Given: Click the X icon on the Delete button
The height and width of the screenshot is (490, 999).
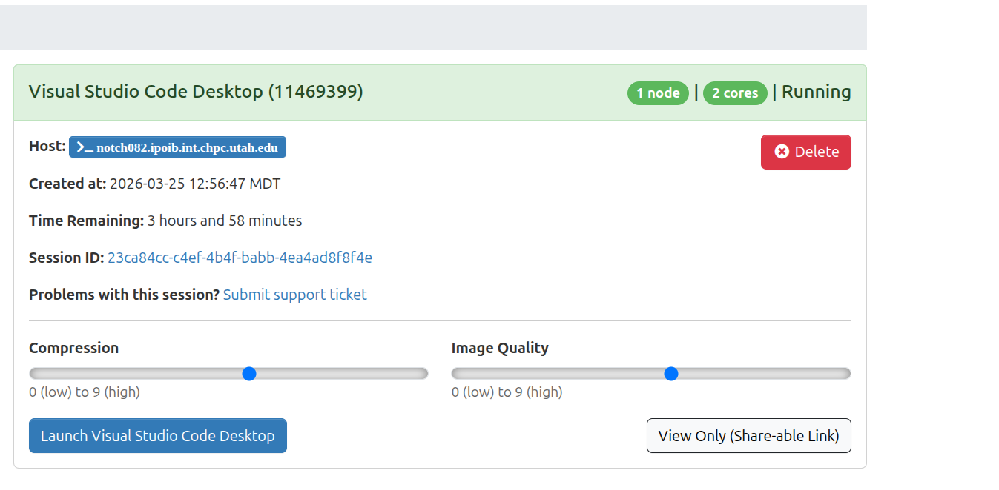Looking at the screenshot, I should (x=782, y=152).
